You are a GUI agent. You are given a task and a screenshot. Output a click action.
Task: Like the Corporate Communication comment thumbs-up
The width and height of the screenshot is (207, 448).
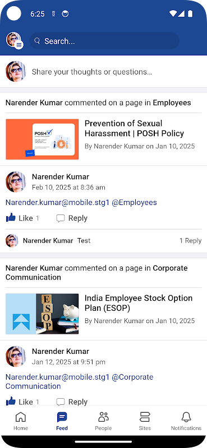coord(11,402)
